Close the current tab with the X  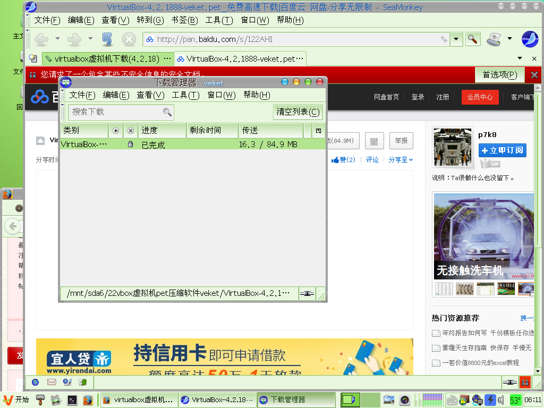(x=534, y=58)
